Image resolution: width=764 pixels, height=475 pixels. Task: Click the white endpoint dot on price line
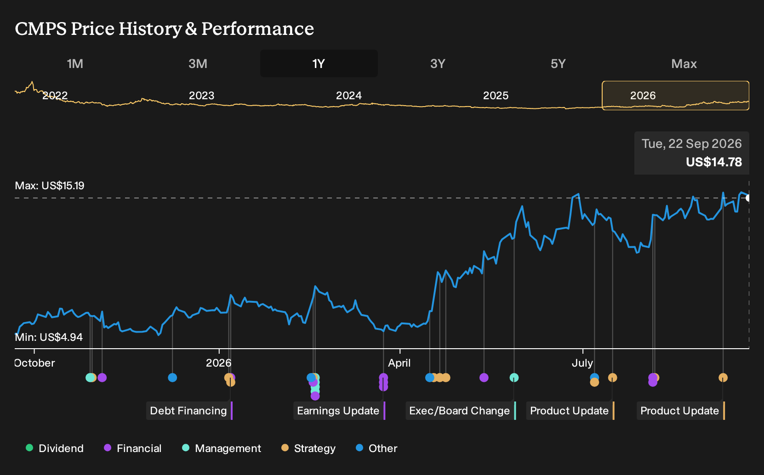click(x=748, y=198)
